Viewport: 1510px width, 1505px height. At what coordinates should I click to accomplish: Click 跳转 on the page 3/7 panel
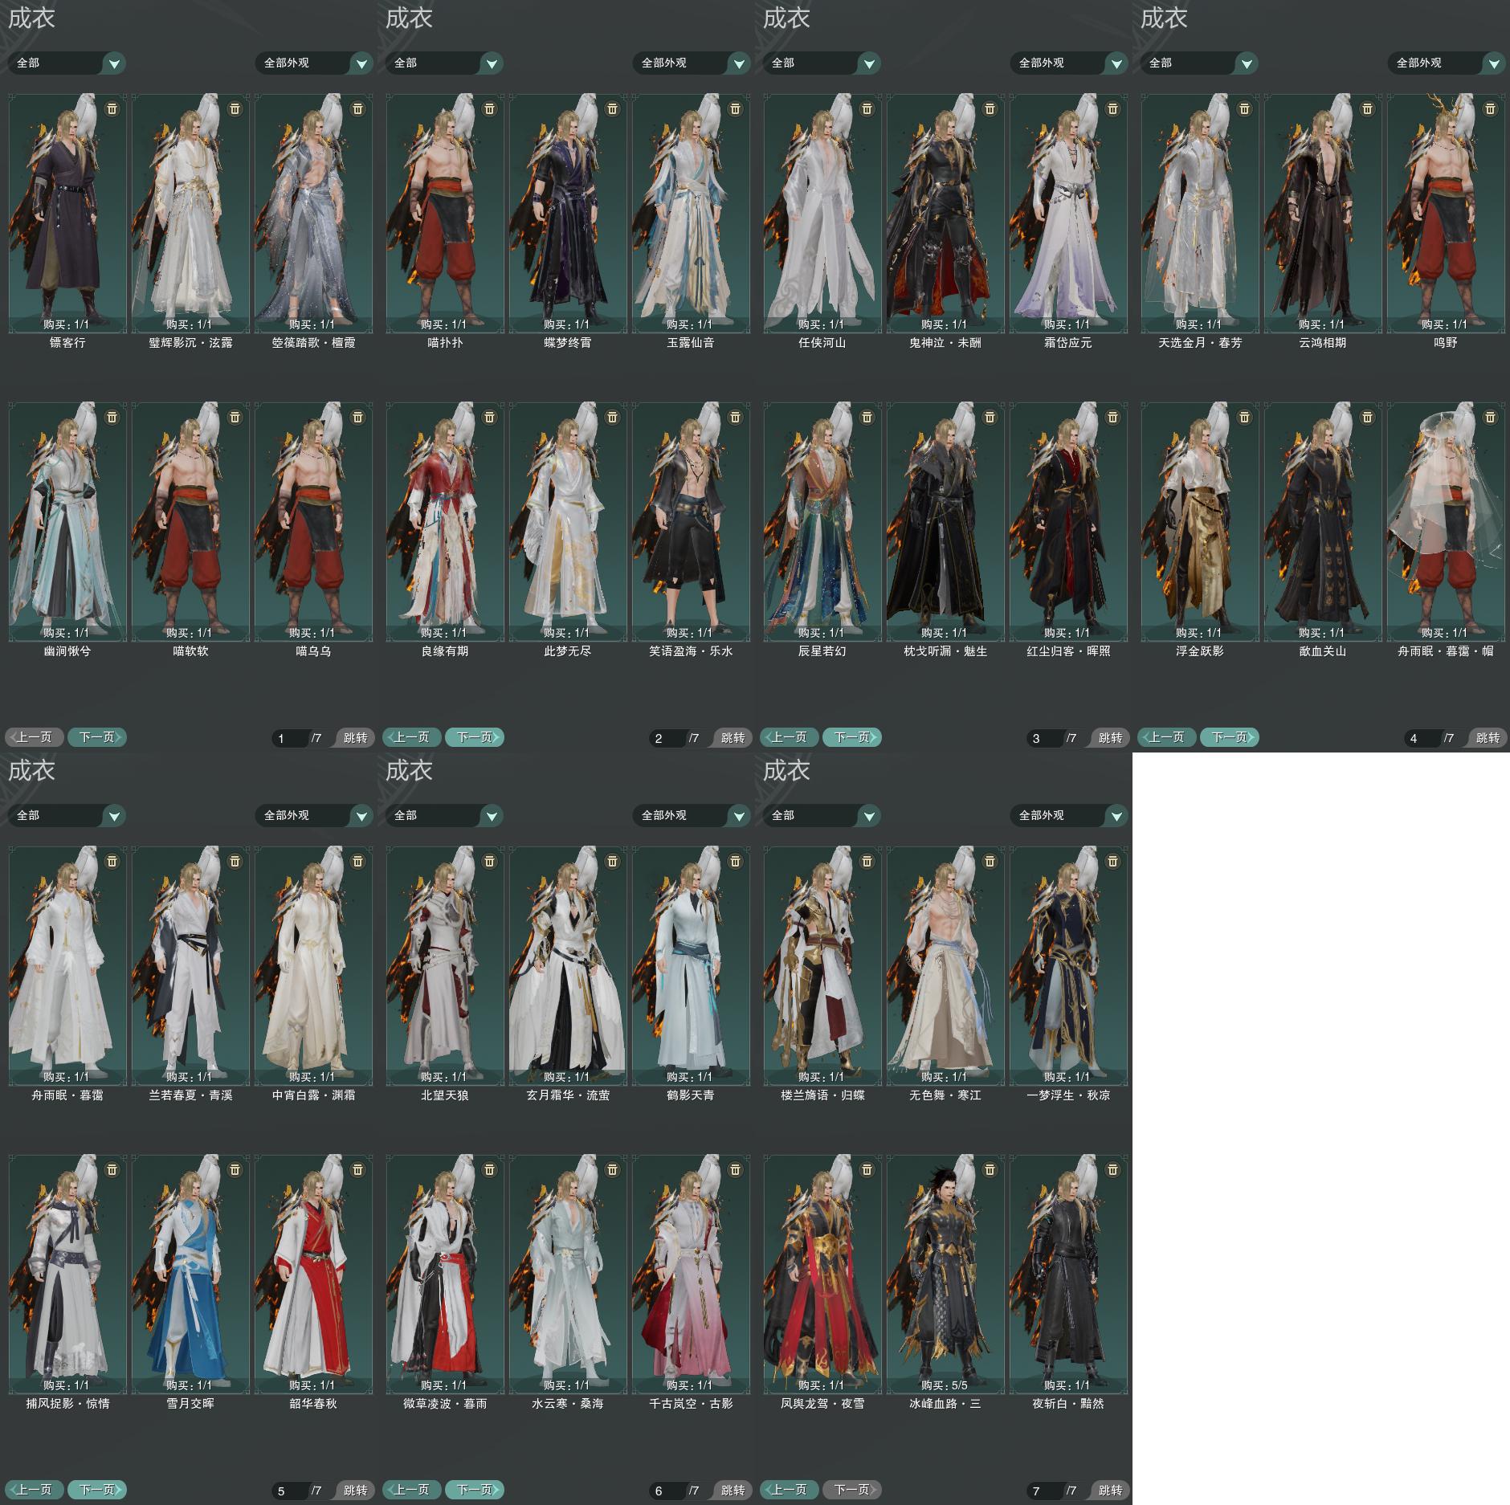click(1110, 738)
